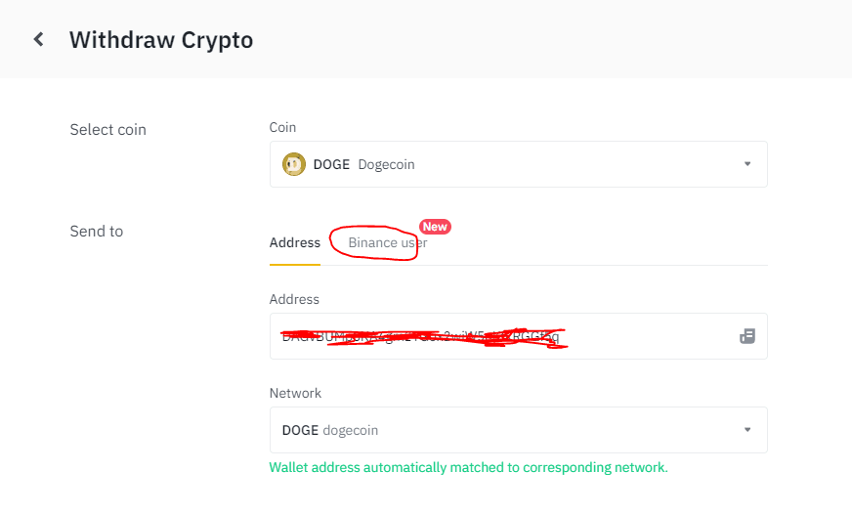Go back using the left arrow icon
The height and width of the screenshot is (514, 852).
point(38,39)
